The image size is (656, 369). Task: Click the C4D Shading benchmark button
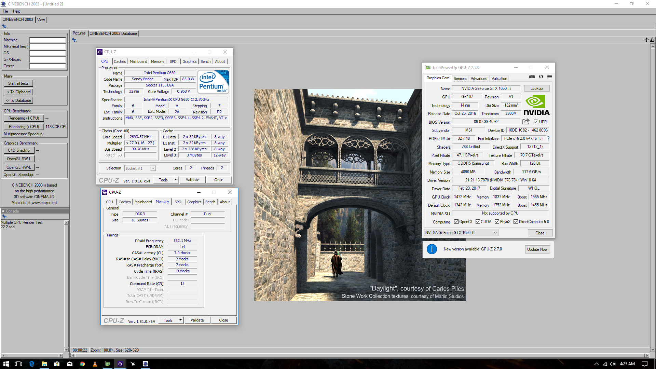pos(19,150)
